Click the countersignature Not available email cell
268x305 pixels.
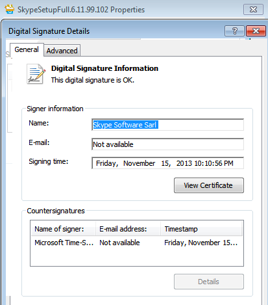119,243
